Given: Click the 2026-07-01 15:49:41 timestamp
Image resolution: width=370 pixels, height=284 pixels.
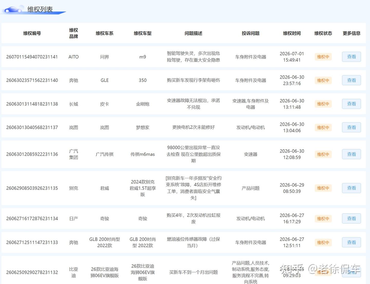Looking at the screenshot, I should (292, 57).
